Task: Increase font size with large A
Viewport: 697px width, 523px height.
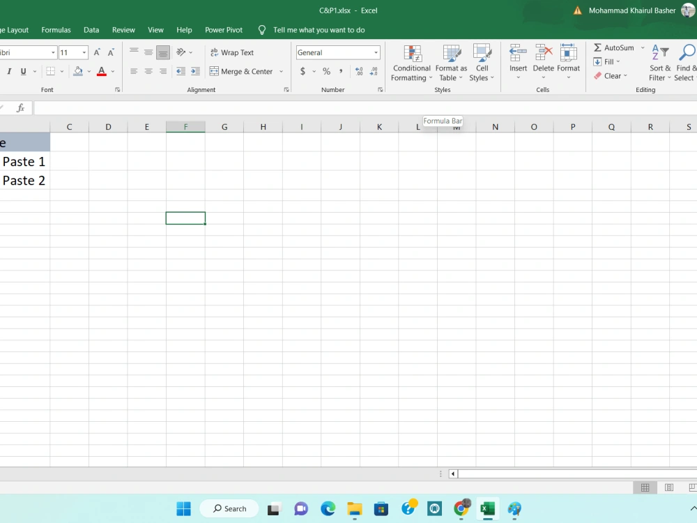Action: coord(97,52)
